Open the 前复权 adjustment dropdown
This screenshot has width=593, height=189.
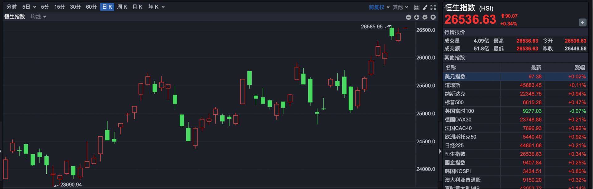(379, 7)
